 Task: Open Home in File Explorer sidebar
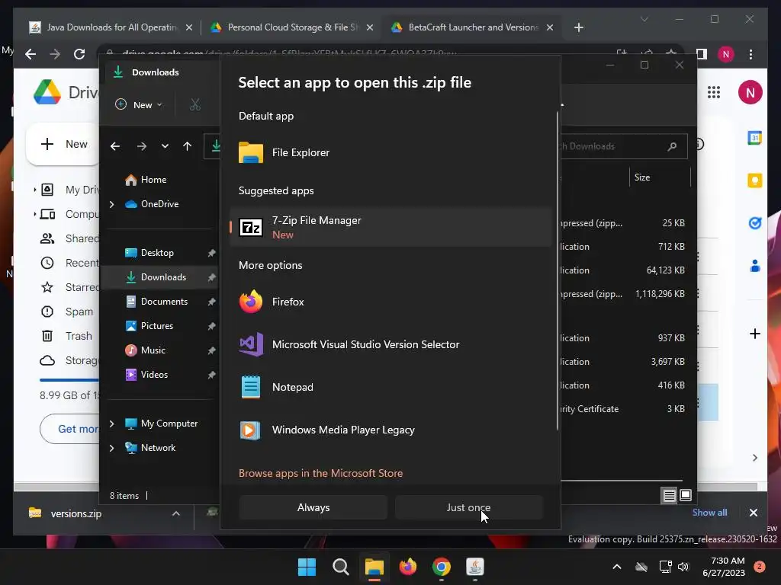click(153, 180)
